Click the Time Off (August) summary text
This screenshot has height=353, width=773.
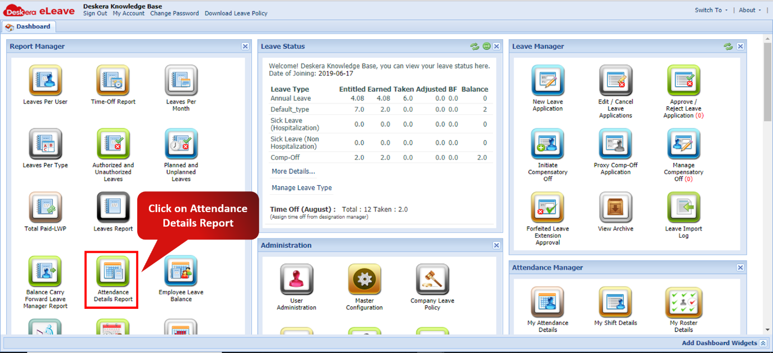pos(339,209)
